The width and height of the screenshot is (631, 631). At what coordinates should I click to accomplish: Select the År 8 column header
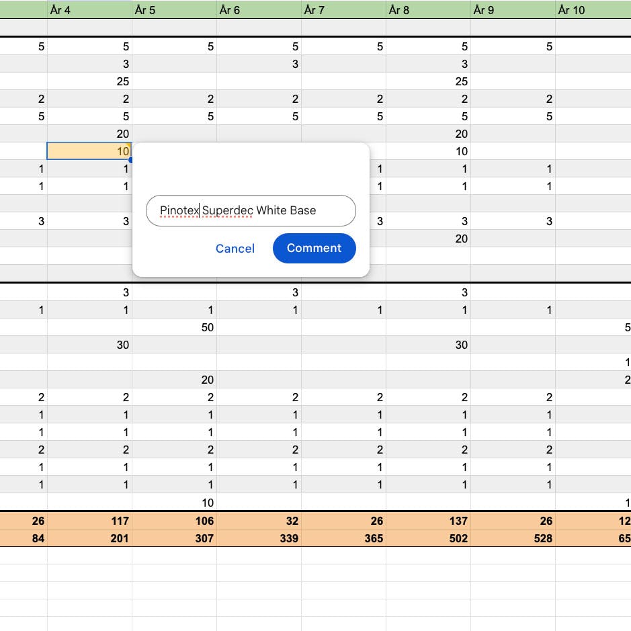[428, 10]
